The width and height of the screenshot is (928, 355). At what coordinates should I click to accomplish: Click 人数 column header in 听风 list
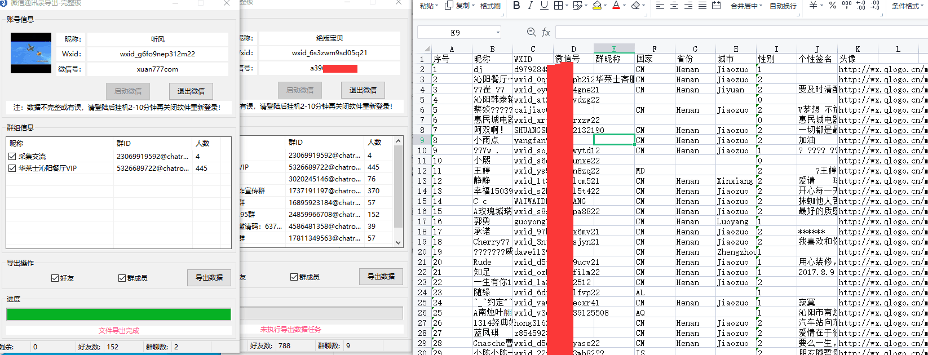click(206, 143)
